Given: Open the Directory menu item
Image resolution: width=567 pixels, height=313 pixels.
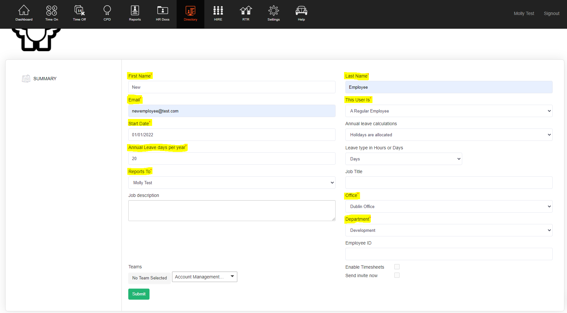Looking at the screenshot, I should (190, 13).
